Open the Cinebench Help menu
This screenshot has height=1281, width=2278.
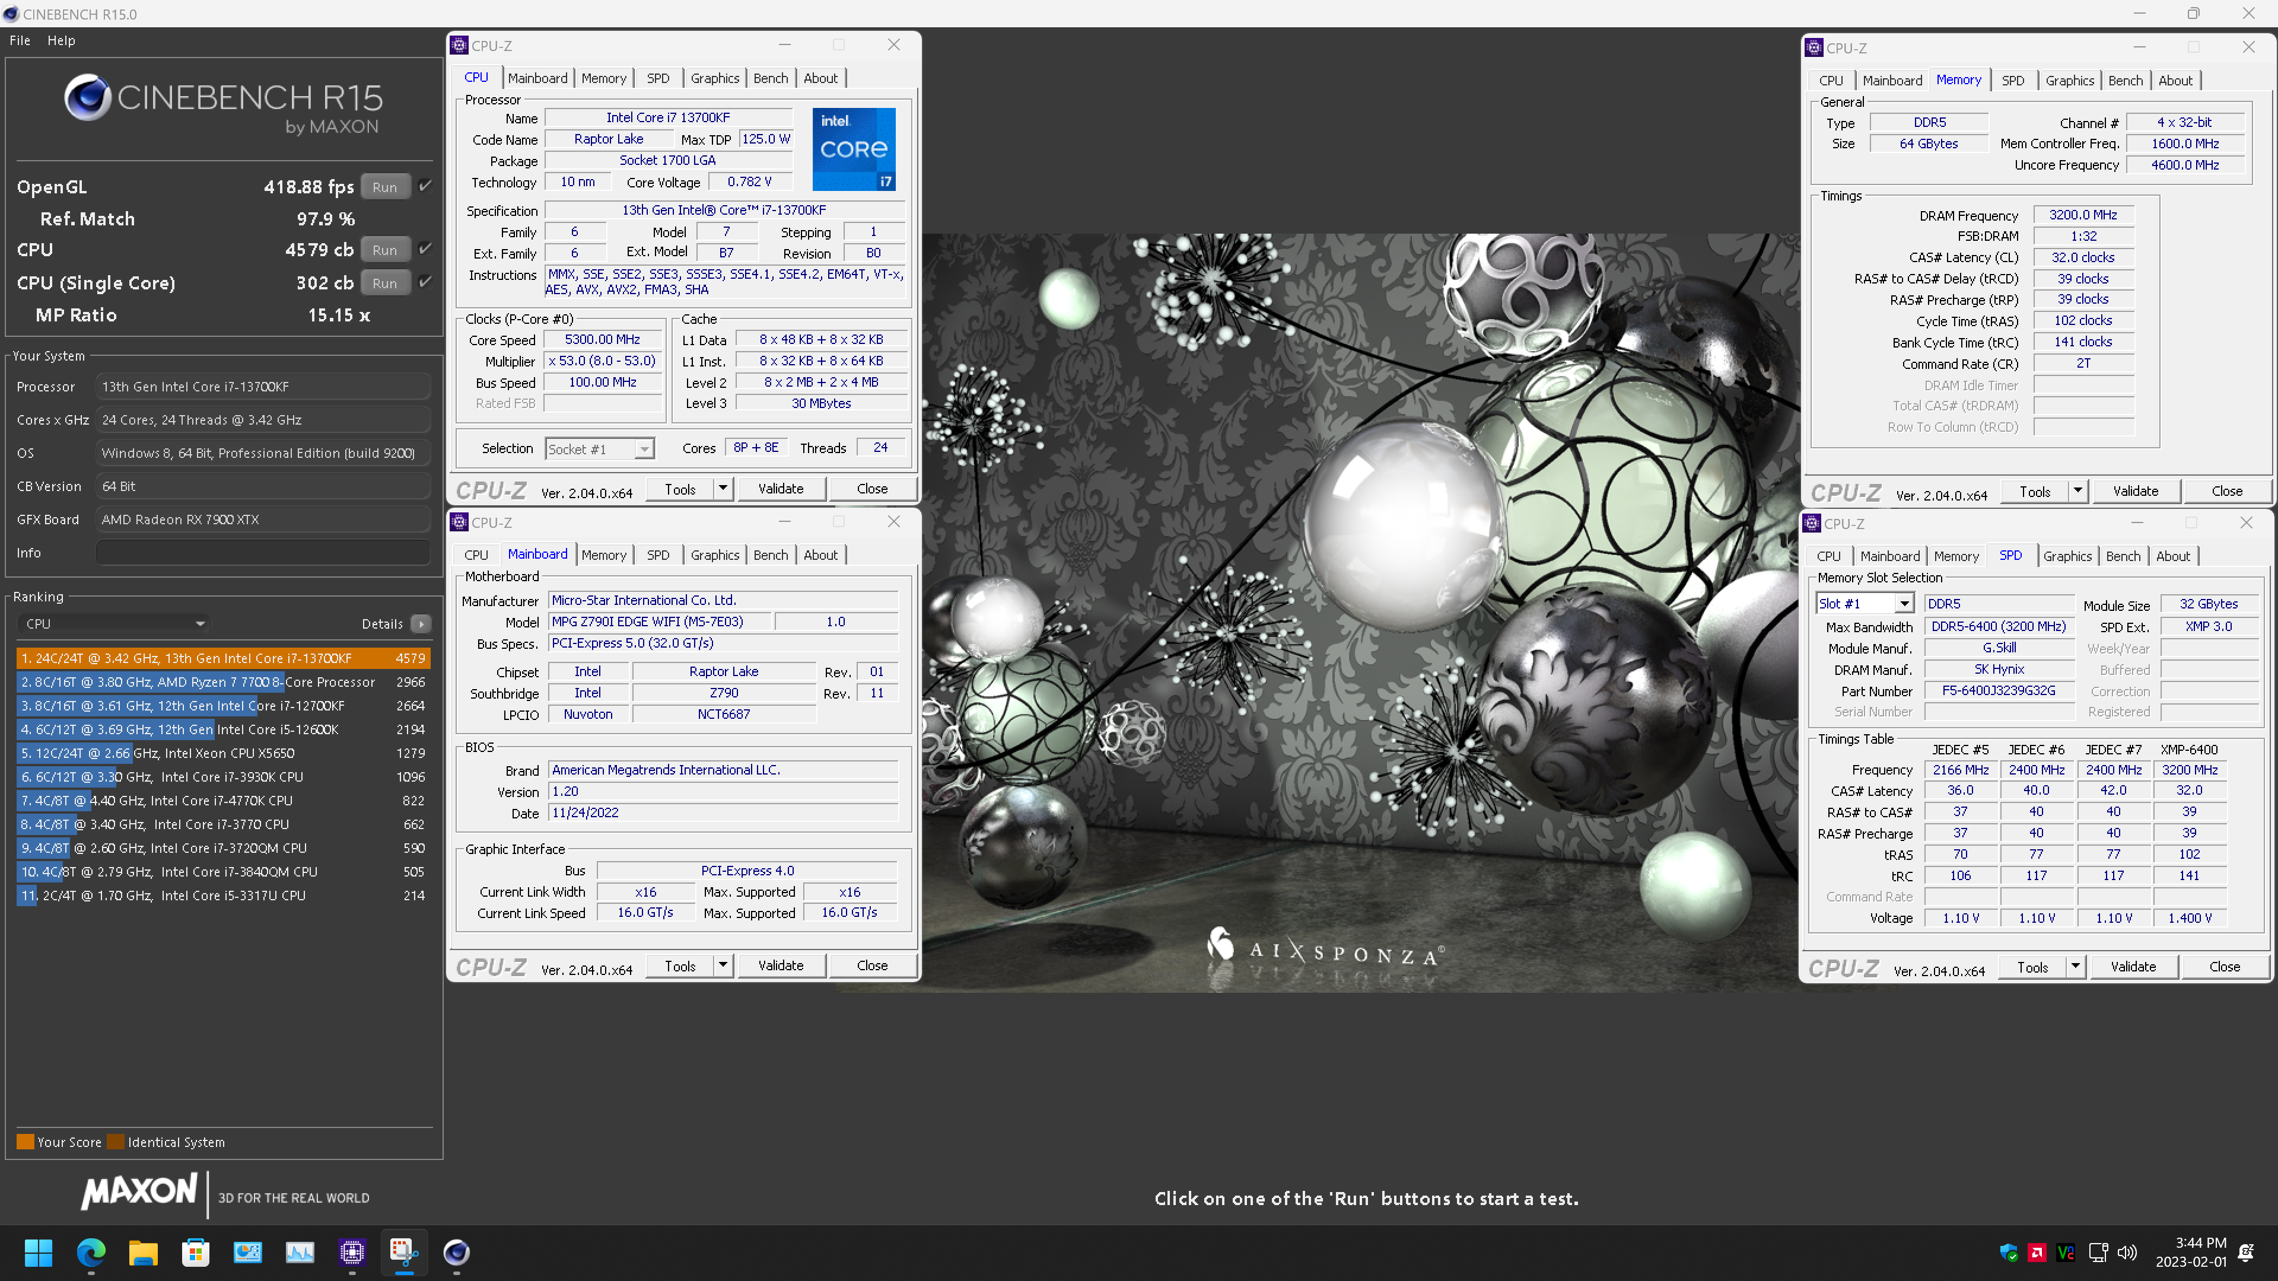tap(61, 40)
